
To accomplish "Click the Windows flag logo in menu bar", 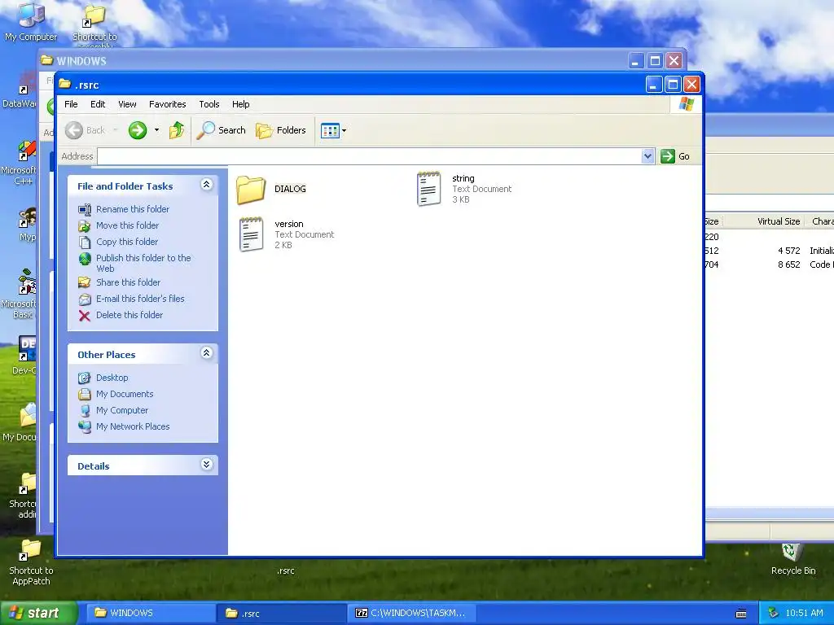I will [x=686, y=104].
